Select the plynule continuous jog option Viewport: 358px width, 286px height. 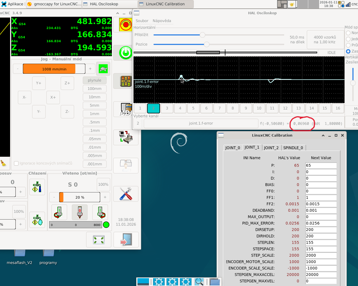point(95,80)
